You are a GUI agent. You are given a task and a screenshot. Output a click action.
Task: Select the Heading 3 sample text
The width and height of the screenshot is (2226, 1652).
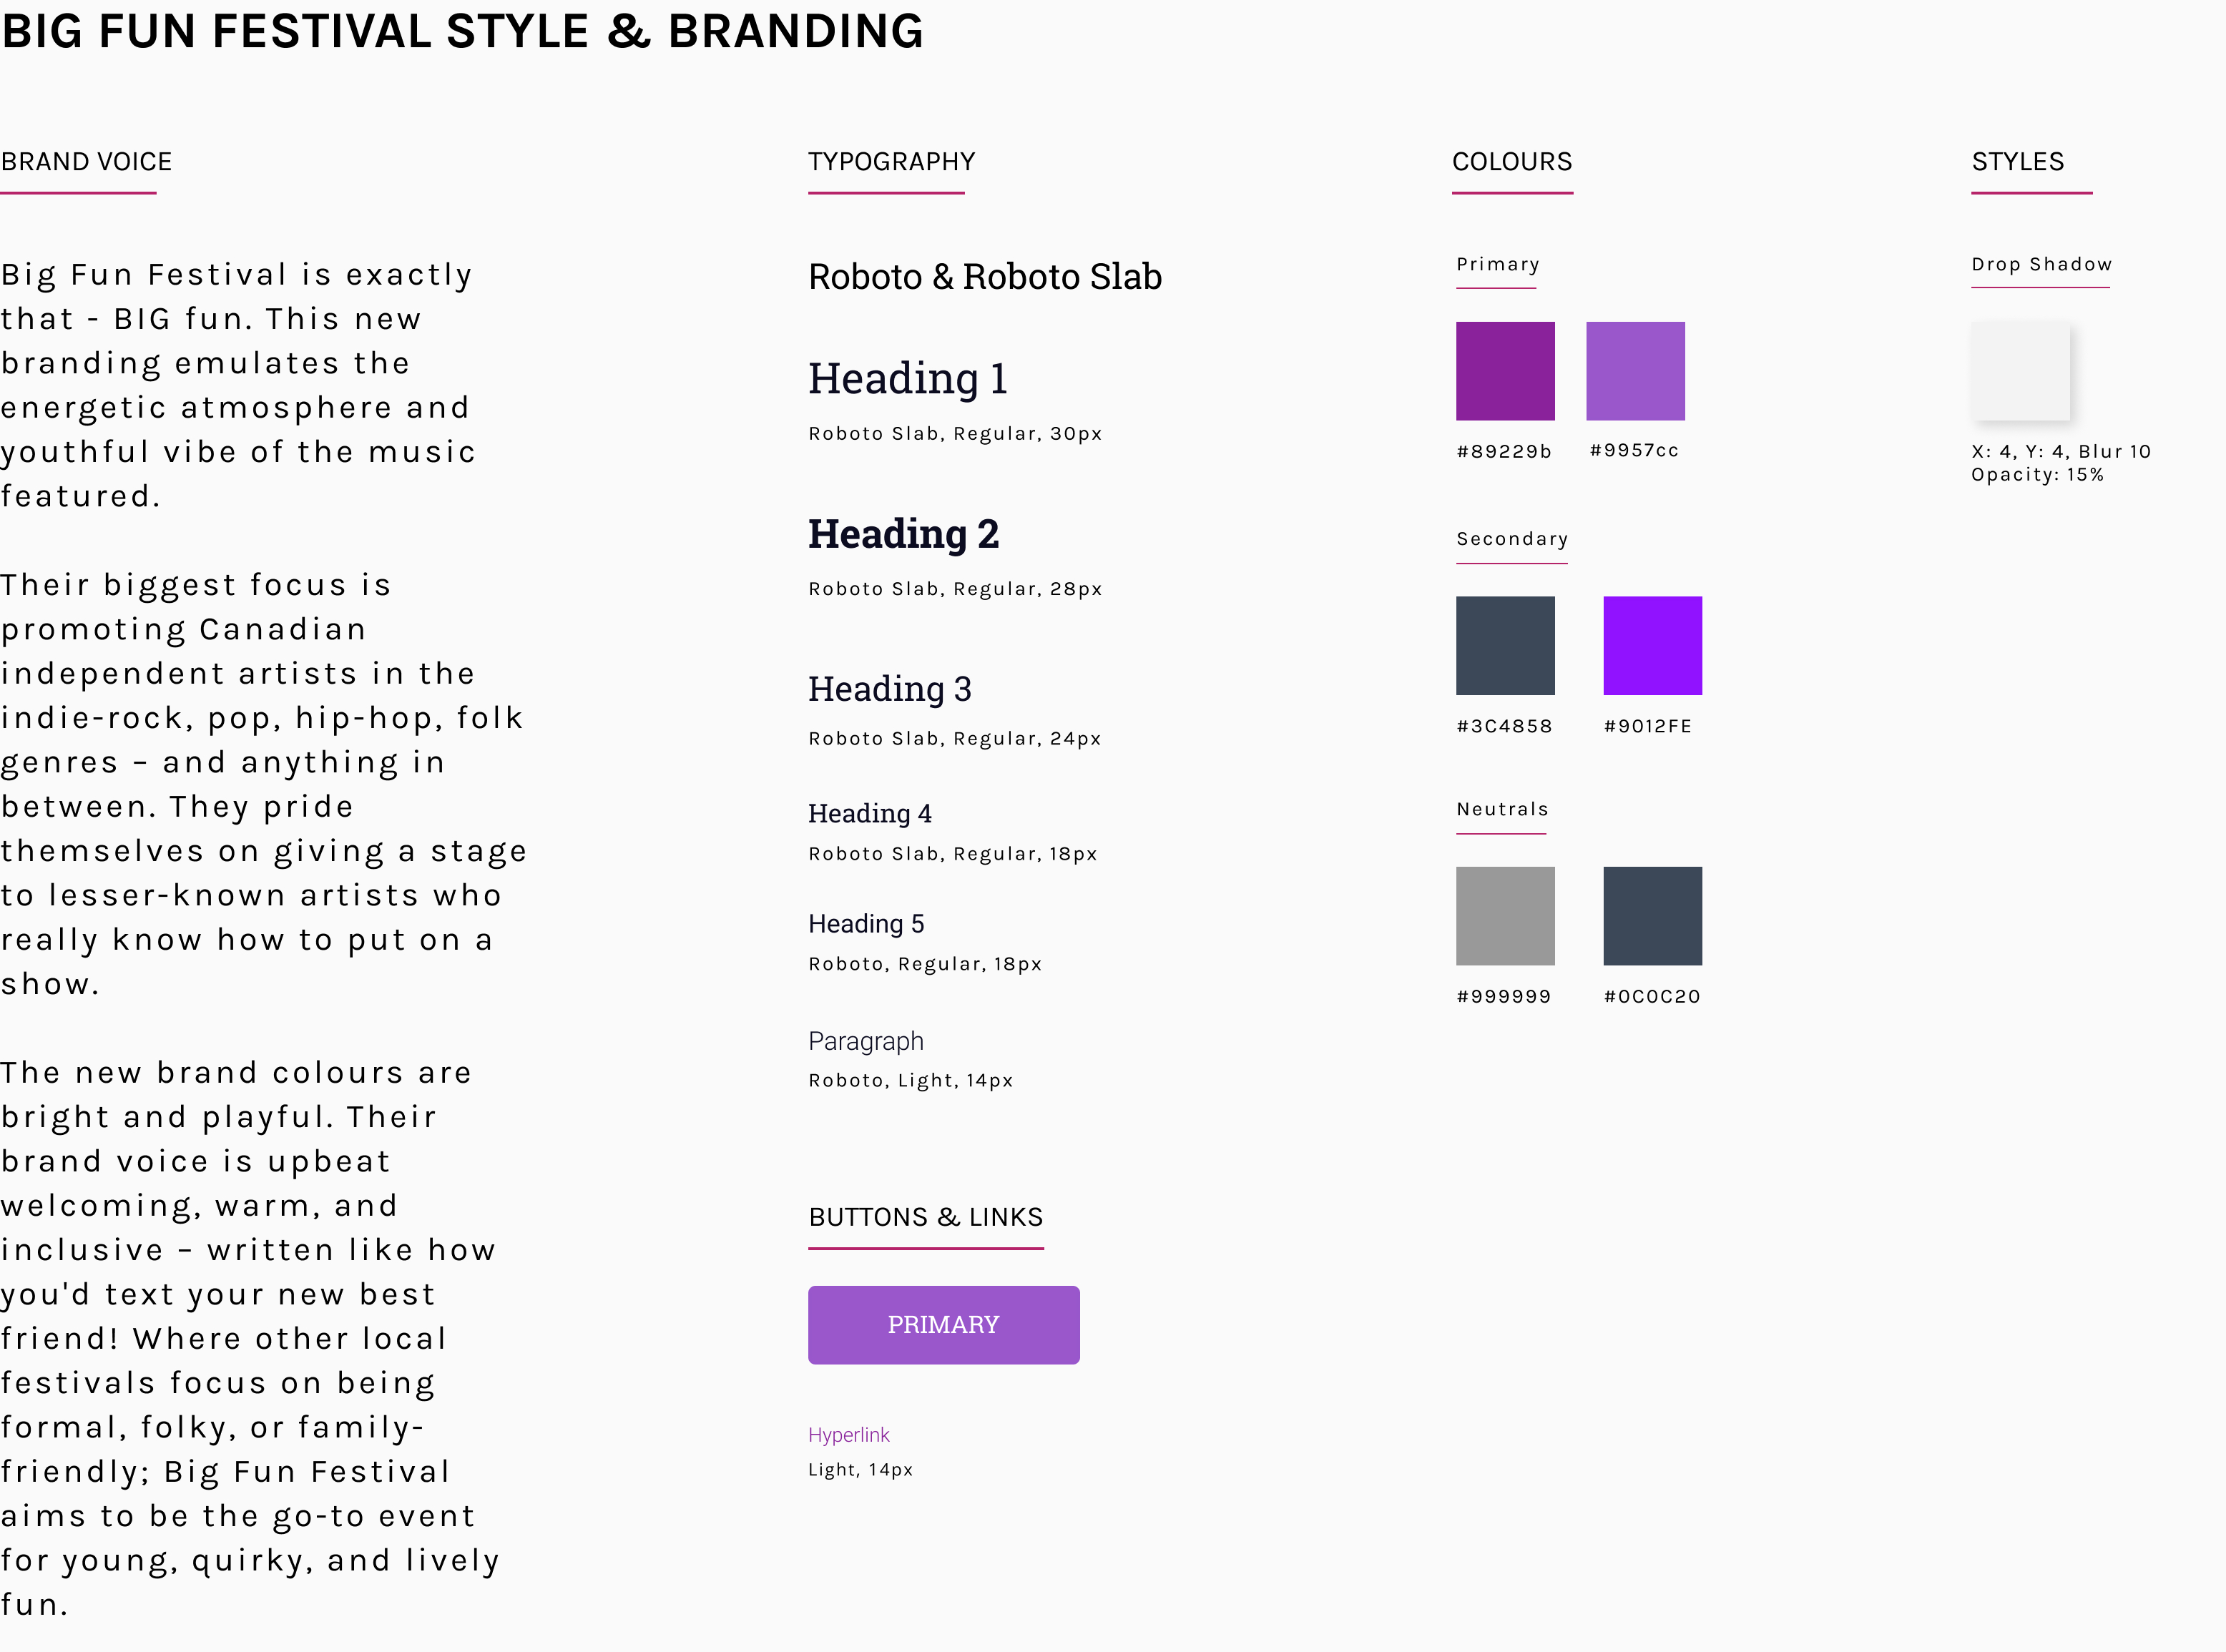pos(890,689)
